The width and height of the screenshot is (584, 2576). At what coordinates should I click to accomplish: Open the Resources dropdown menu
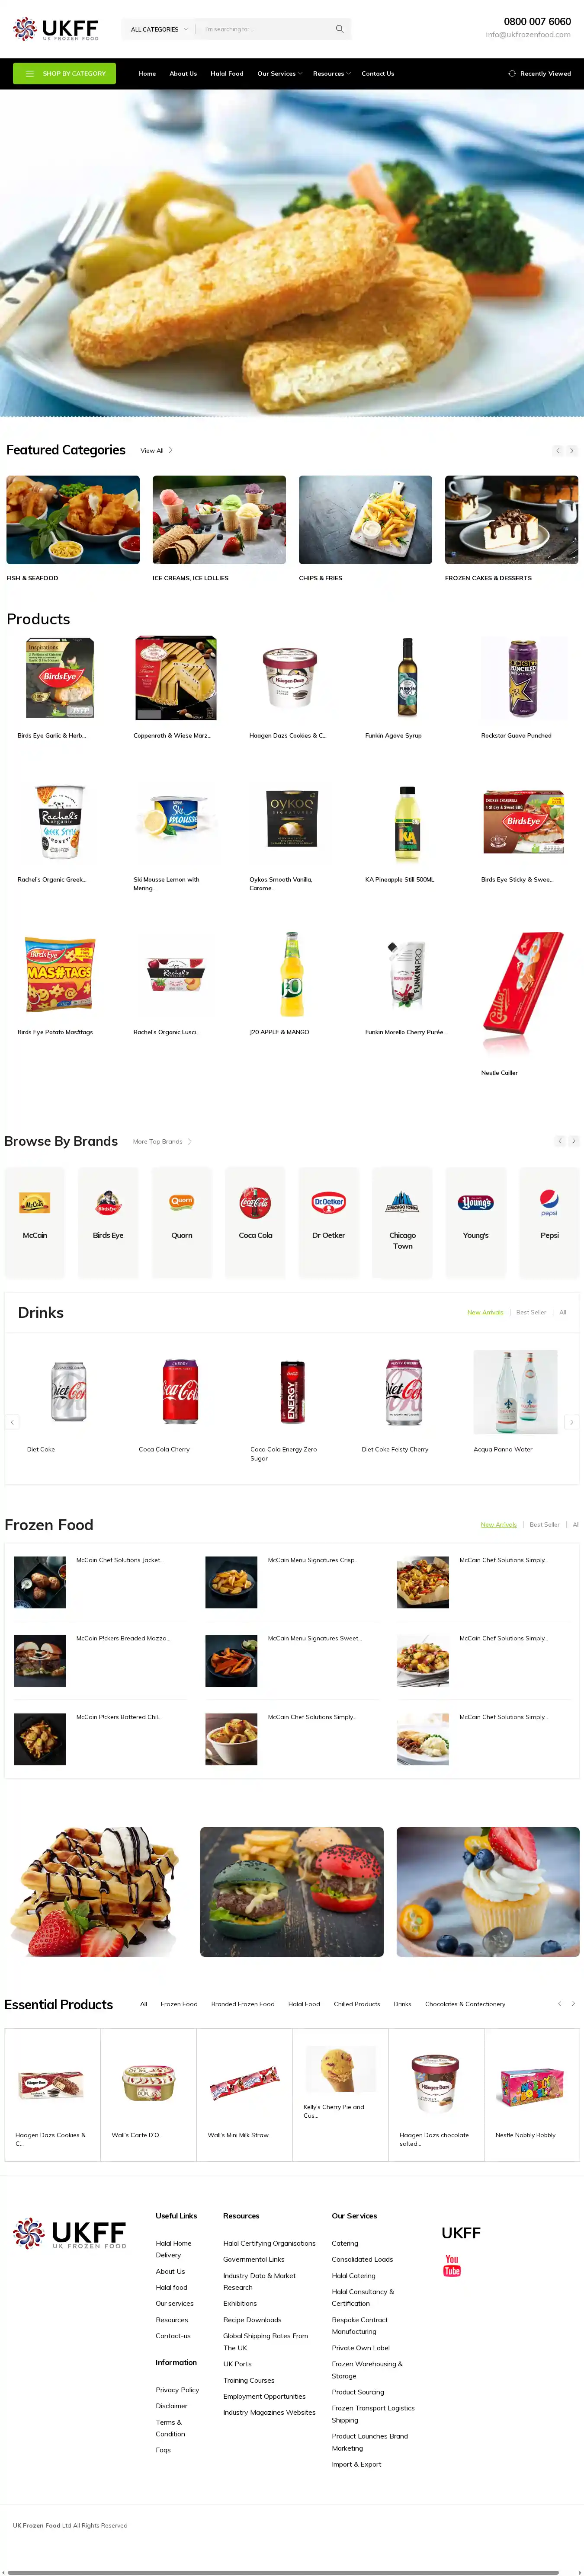331,73
